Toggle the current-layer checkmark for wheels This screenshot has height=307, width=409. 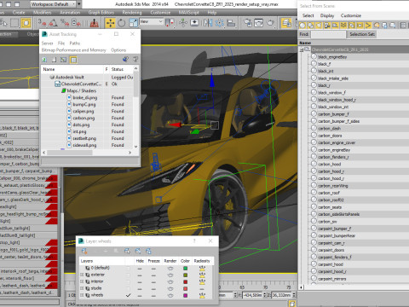click(129, 295)
